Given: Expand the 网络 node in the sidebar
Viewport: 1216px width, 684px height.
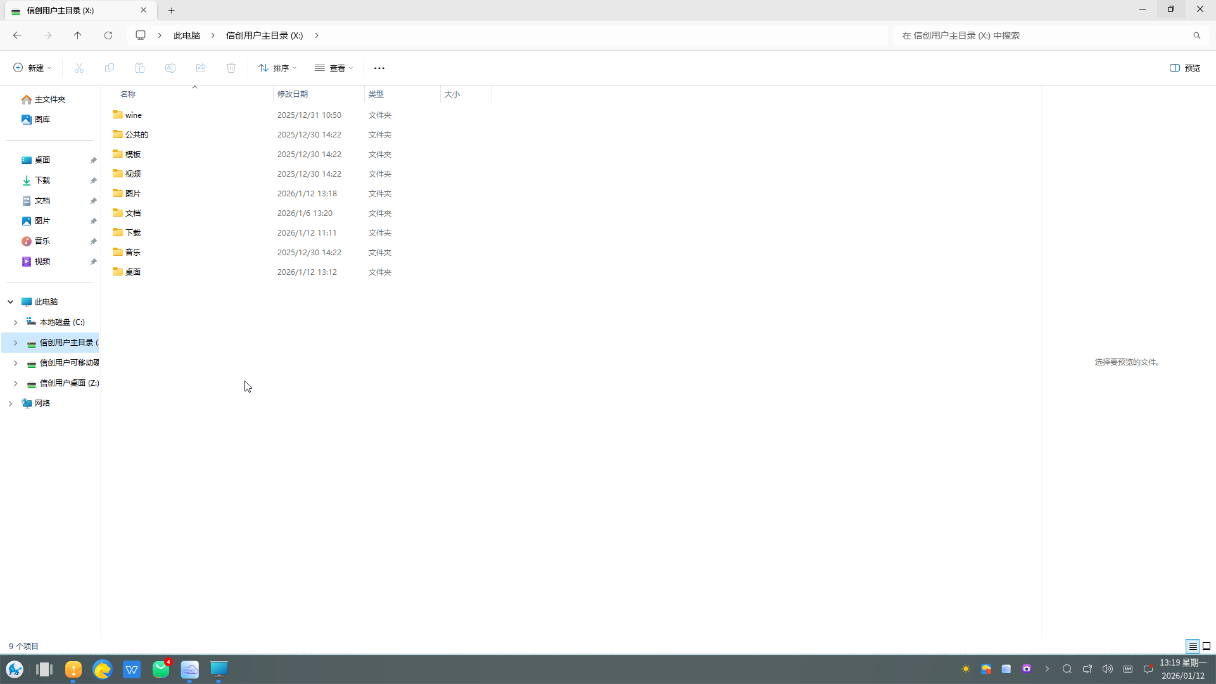Looking at the screenshot, I should coord(10,403).
